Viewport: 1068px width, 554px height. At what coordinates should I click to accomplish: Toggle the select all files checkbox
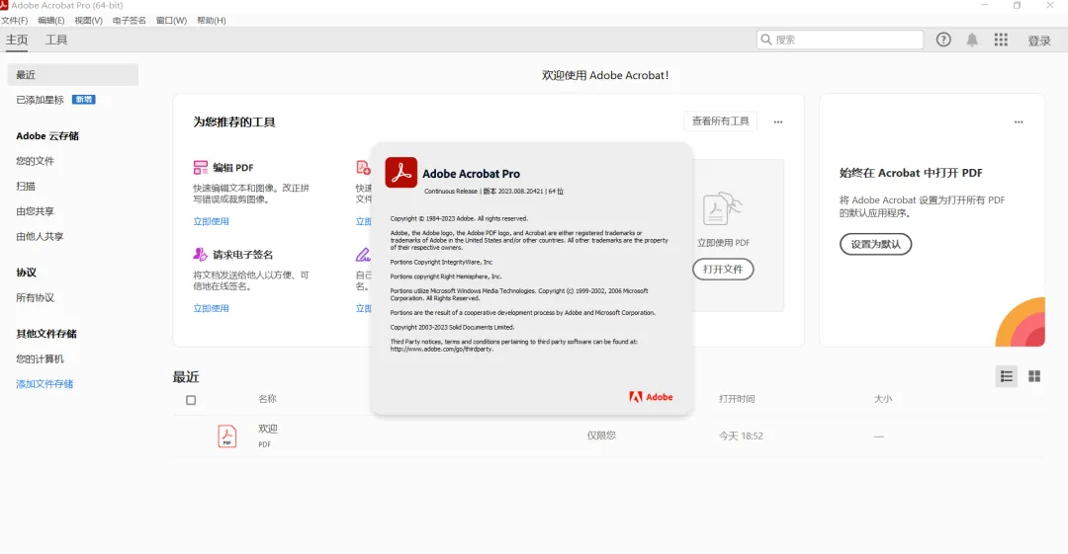point(191,400)
